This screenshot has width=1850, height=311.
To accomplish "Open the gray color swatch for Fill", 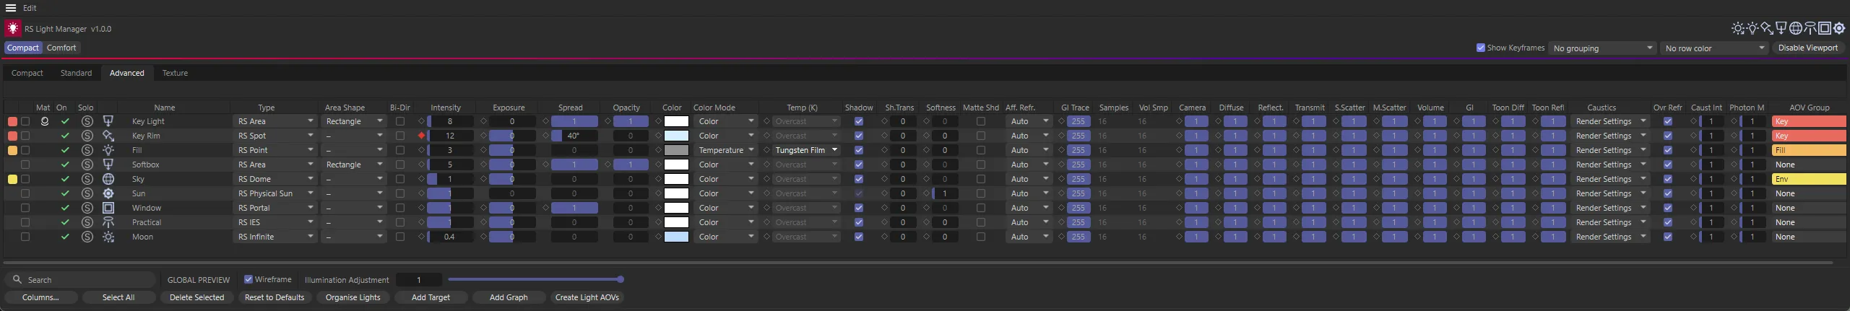I will point(676,150).
